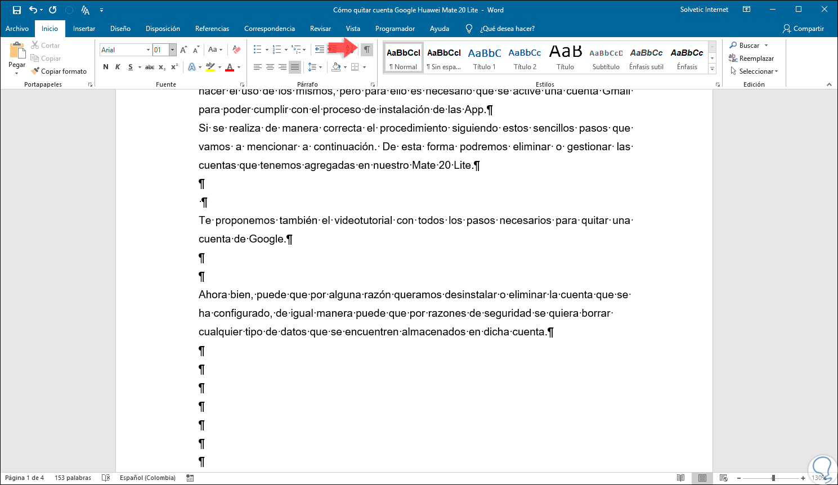Image resolution: width=838 pixels, height=485 pixels.
Task: Clear all formatting with the eraser icon
Action: point(236,50)
